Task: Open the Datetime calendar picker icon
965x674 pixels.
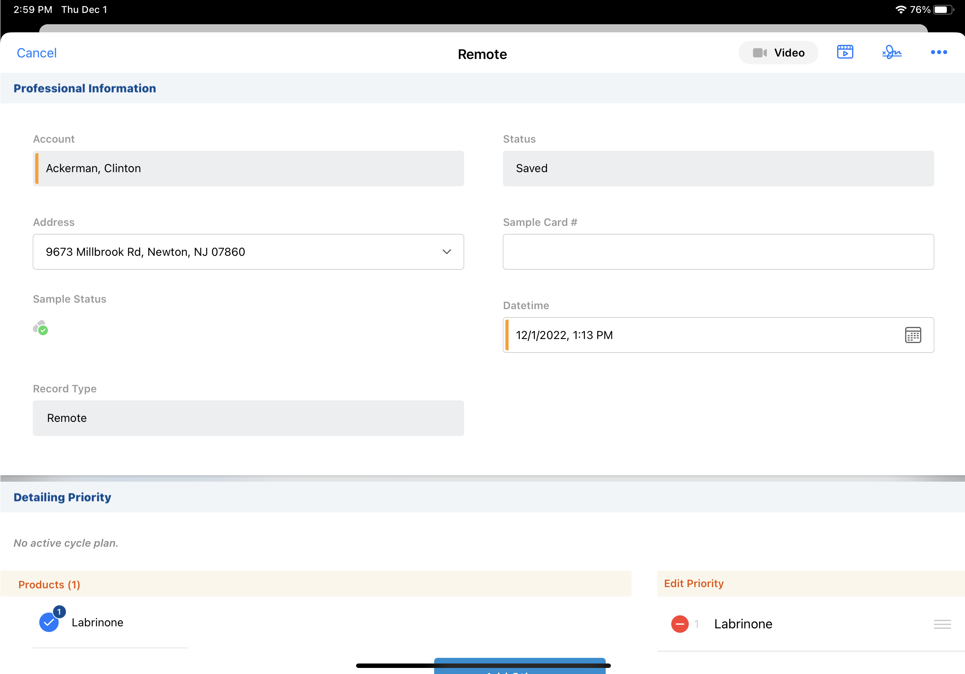Action: point(912,335)
